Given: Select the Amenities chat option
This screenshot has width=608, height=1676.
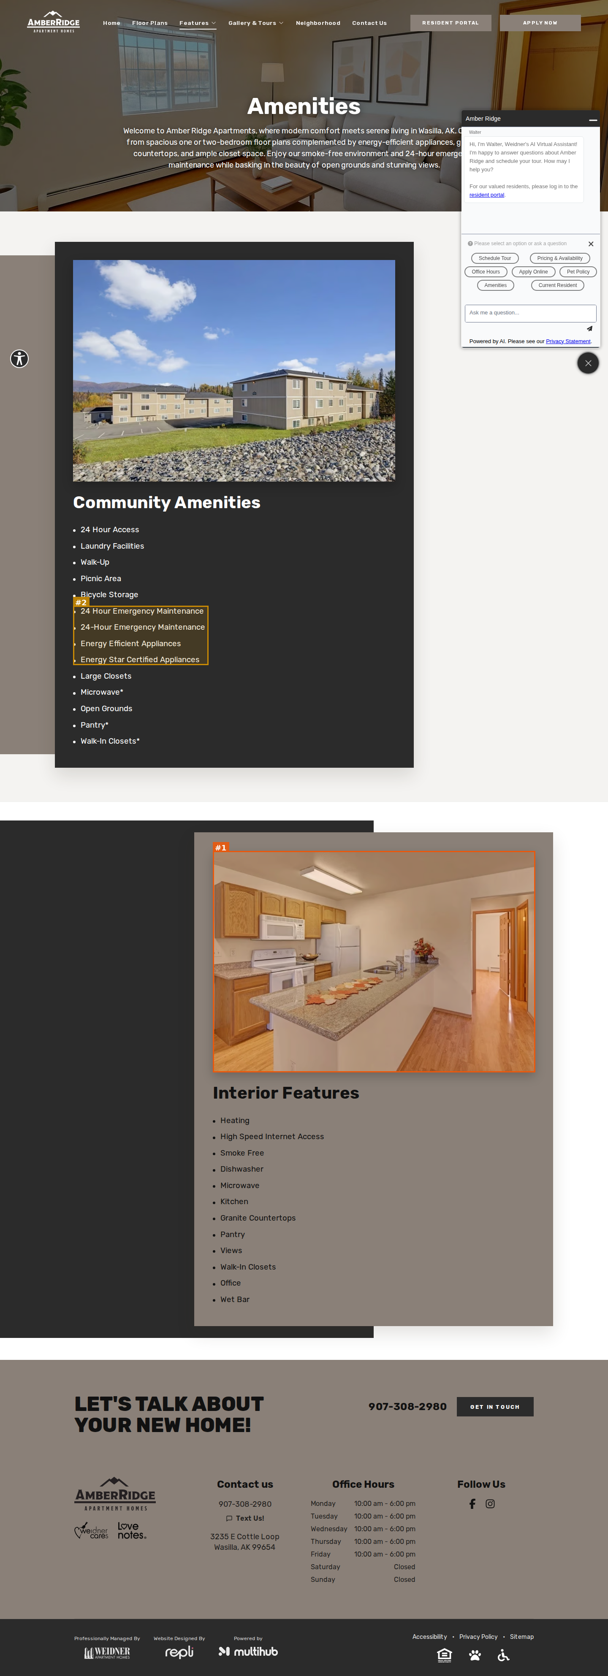Looking at the screenshot, I should (495, 286).
